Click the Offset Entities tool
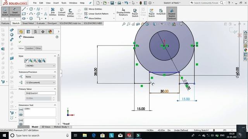 71,13
